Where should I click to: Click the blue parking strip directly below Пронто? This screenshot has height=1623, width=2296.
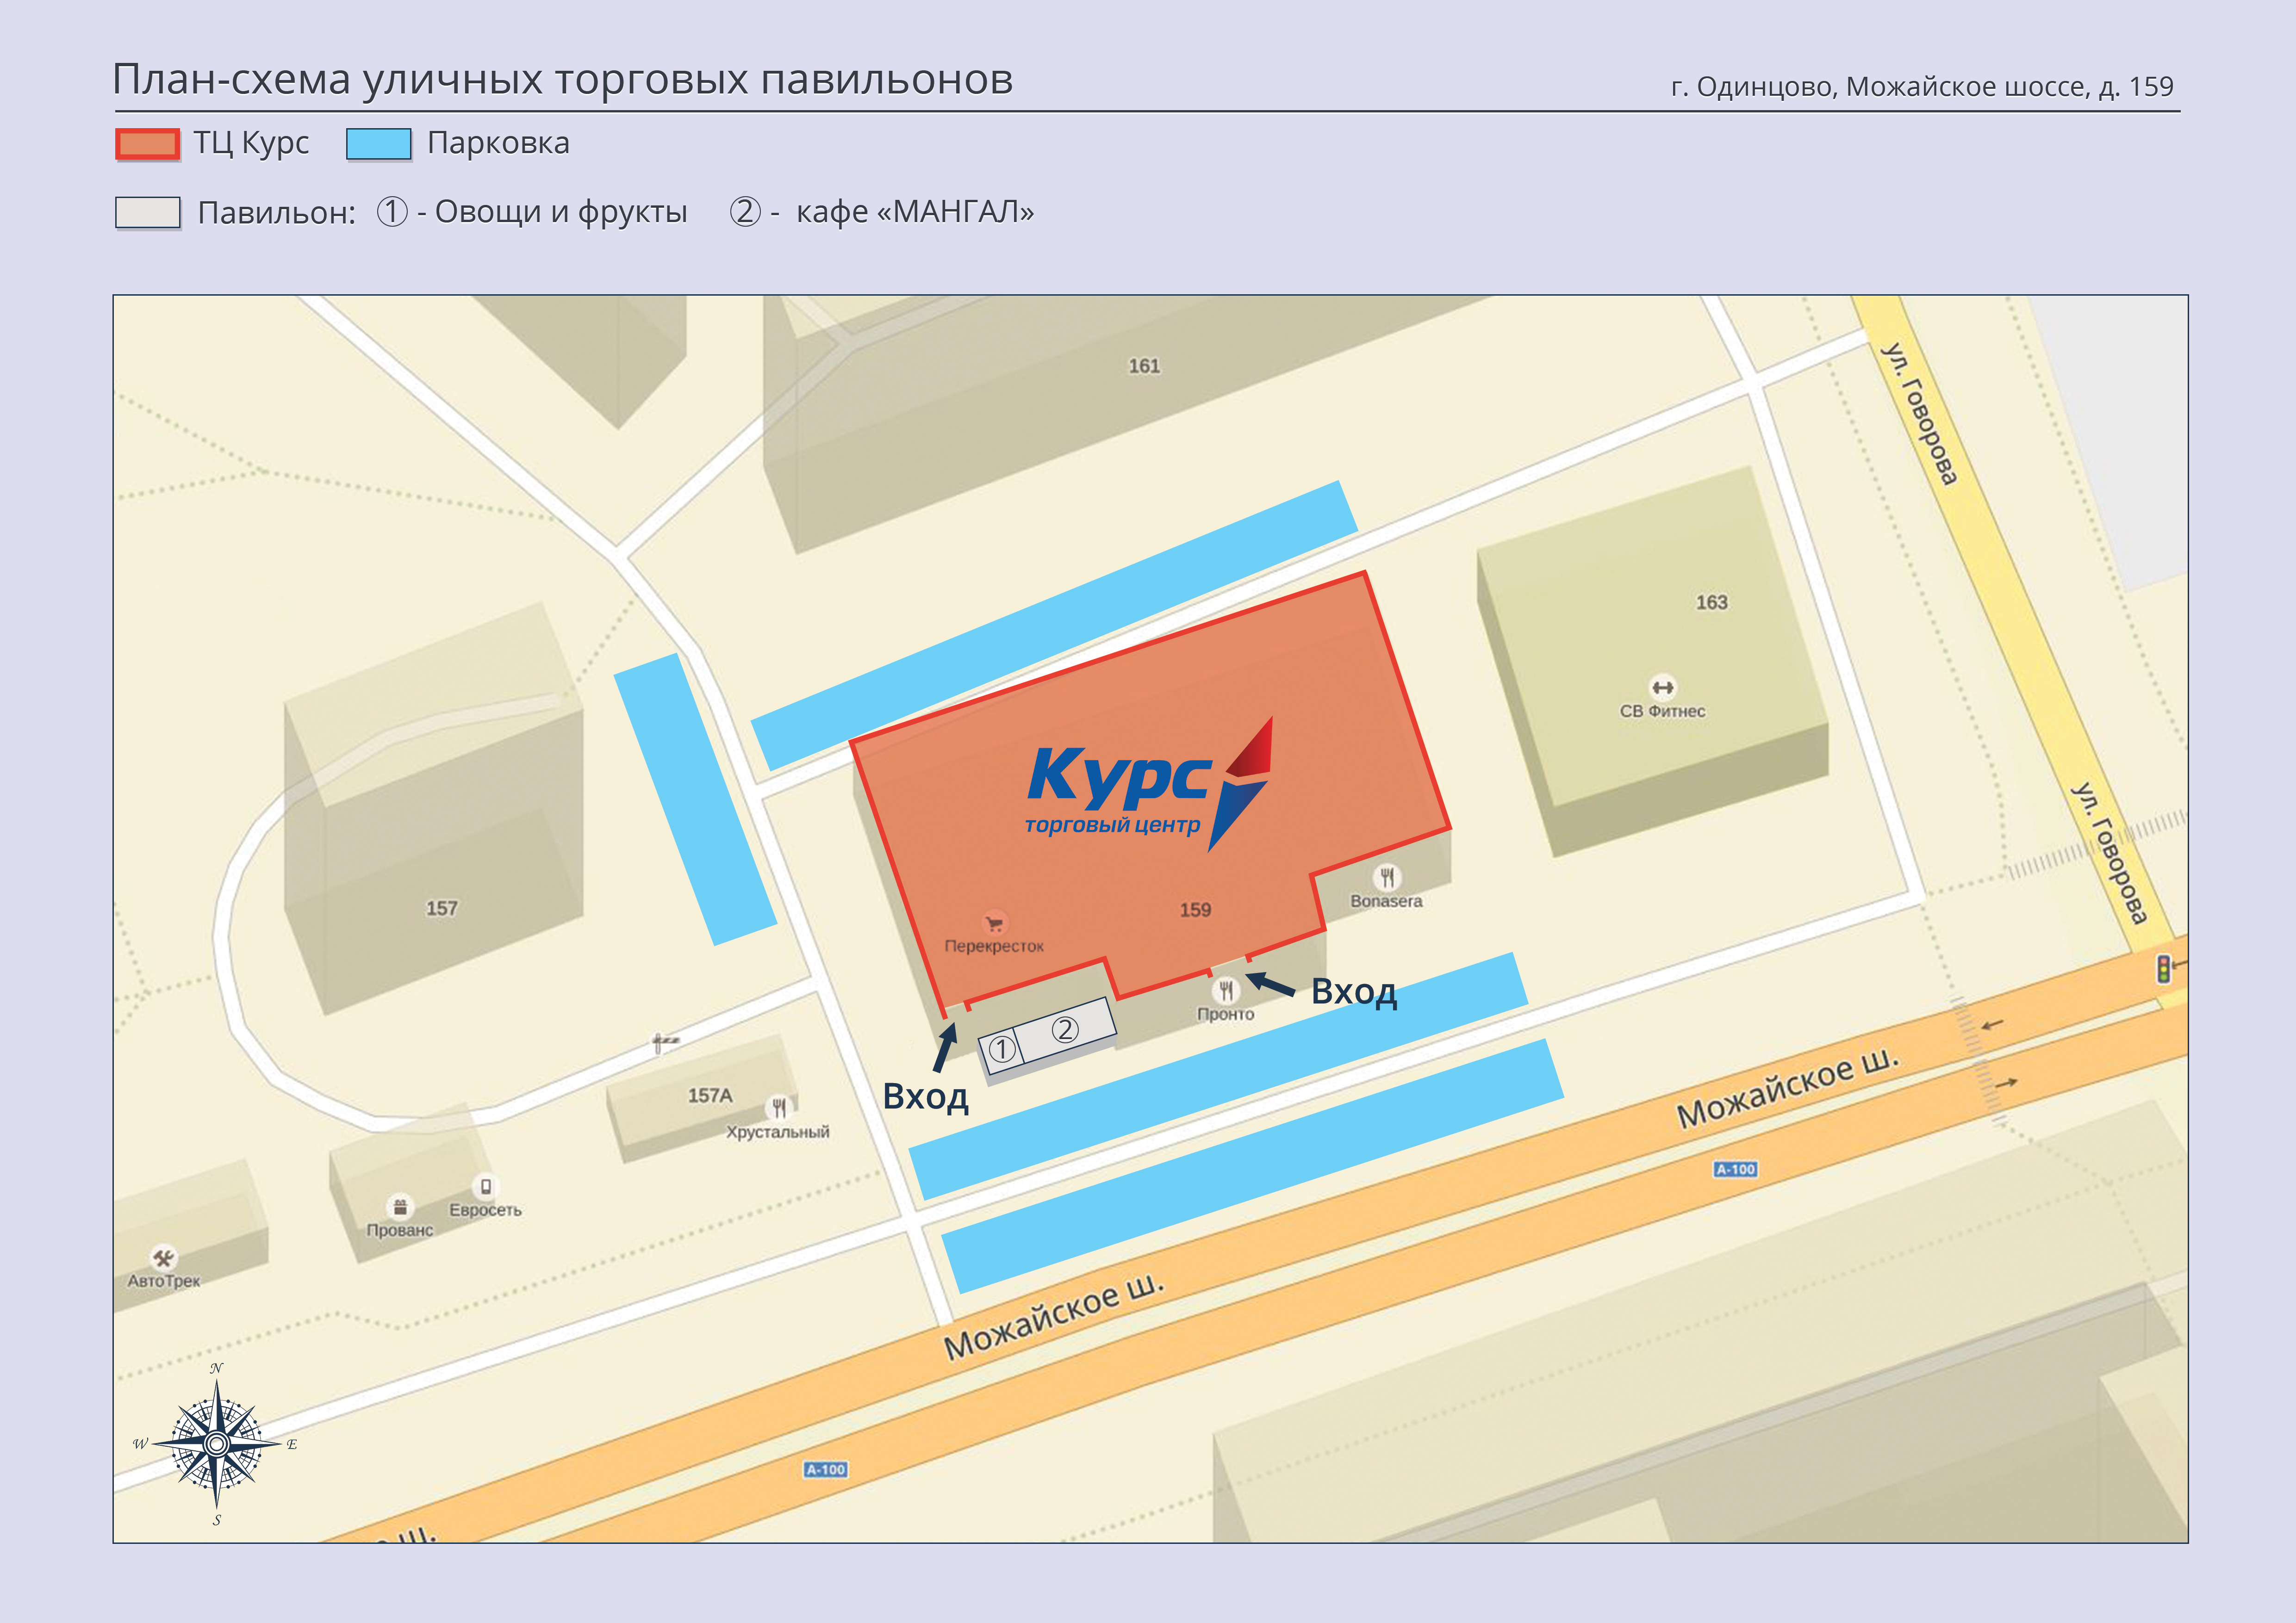click(1218, 1076)
